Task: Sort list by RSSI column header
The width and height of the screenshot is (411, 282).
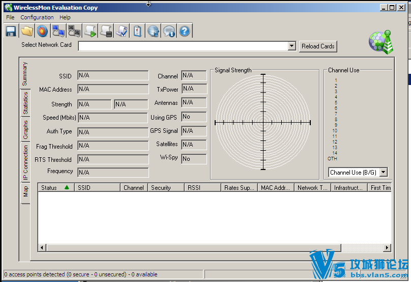Action: [202, 187]
